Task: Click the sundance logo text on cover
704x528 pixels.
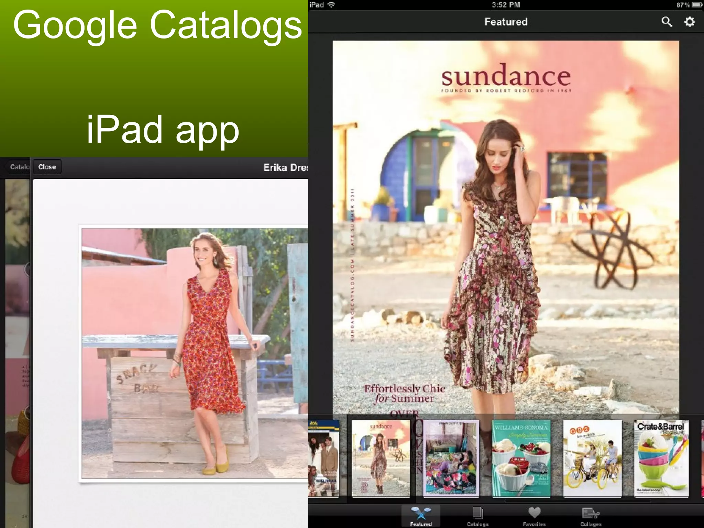Action: point(506,76)
